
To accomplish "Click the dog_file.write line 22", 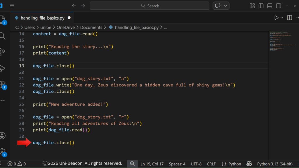I will (134, 85).
